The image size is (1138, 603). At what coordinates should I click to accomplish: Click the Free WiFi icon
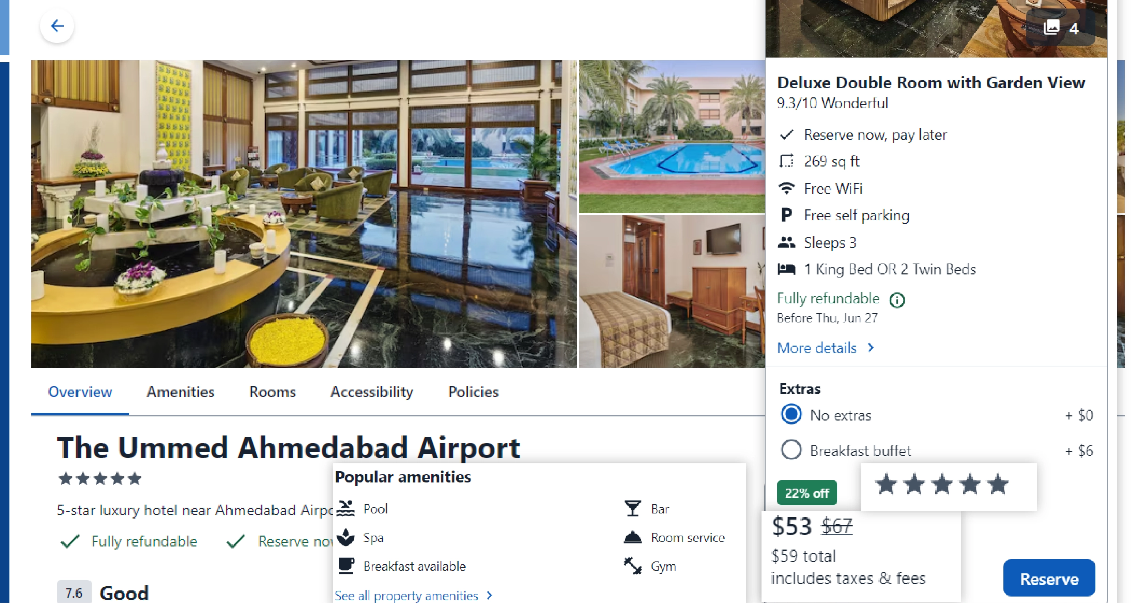(786, 189)
